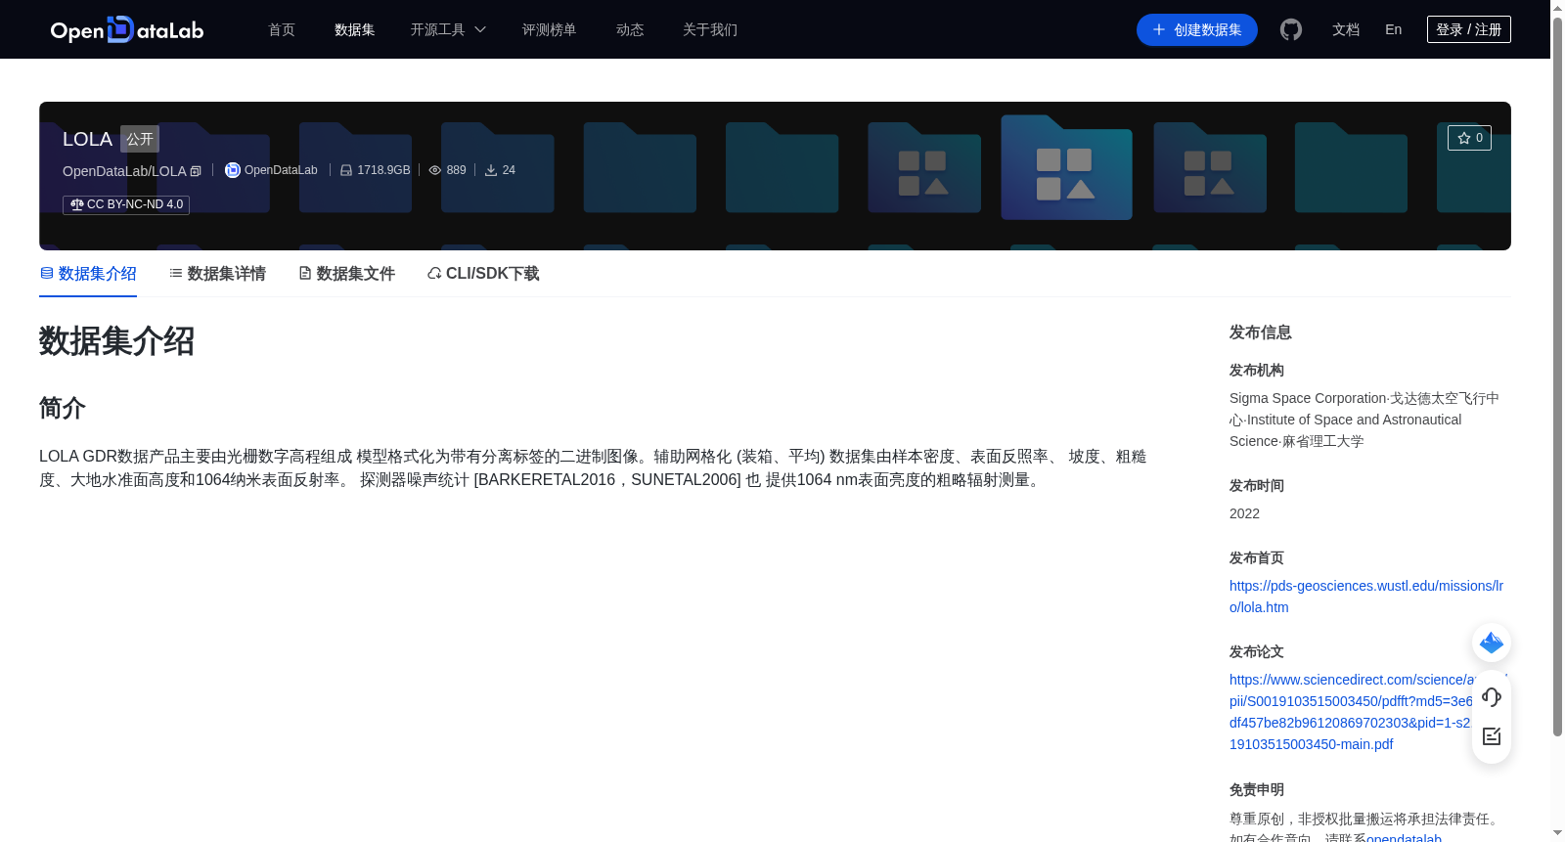
Task: Click the 发布机构 organization text
Action: [1364, 420]
